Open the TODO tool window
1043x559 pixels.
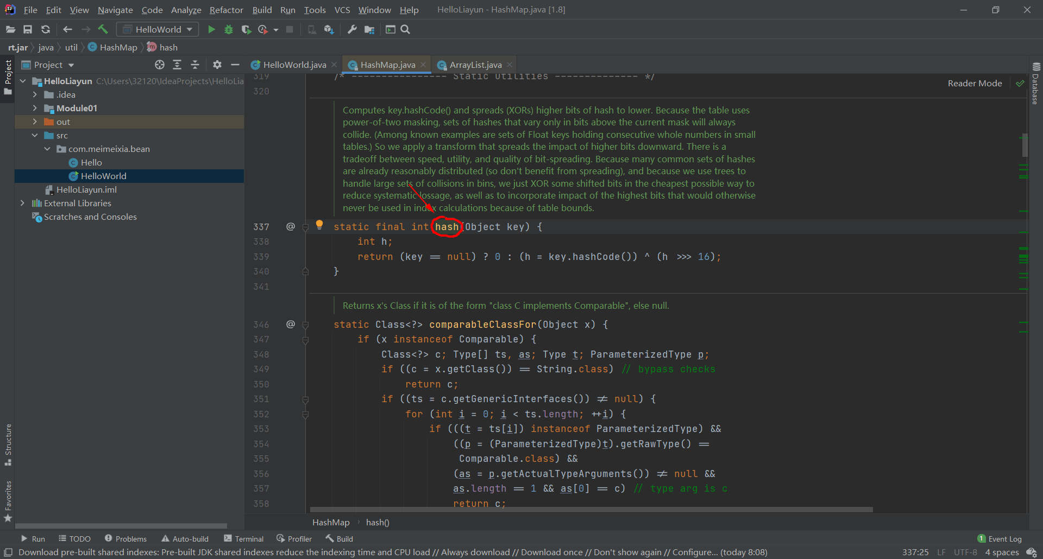[75, 538]
